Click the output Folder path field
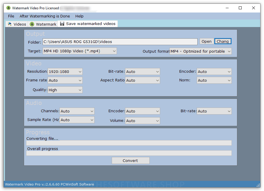Image resolution: width=264 pixels, height=191 pixels. click(120, 42)
